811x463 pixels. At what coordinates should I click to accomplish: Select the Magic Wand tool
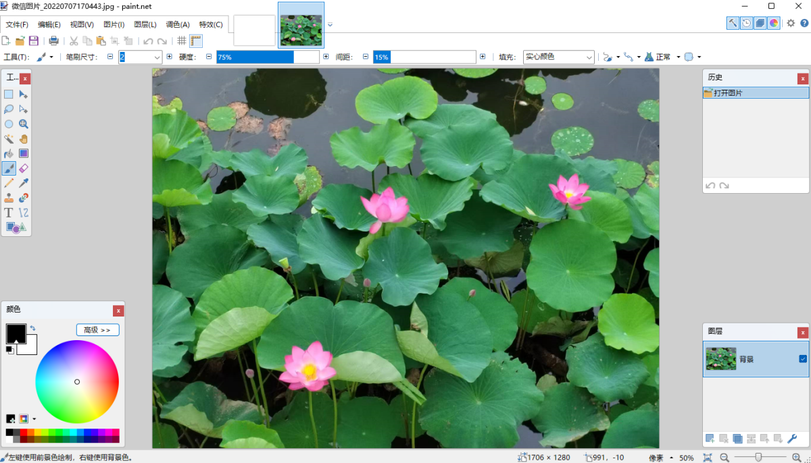click(x=9, y=138)
